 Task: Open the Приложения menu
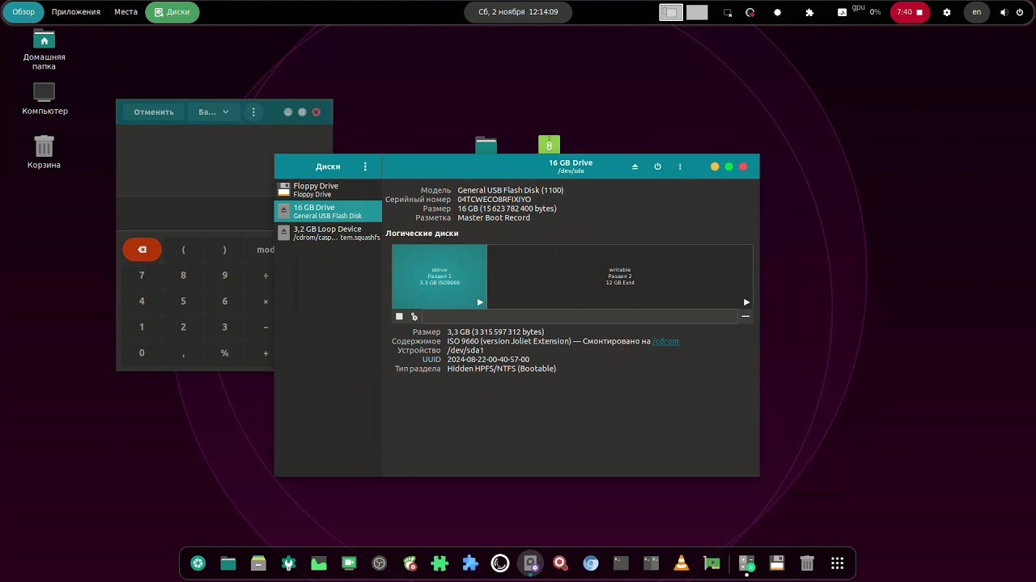76,12
